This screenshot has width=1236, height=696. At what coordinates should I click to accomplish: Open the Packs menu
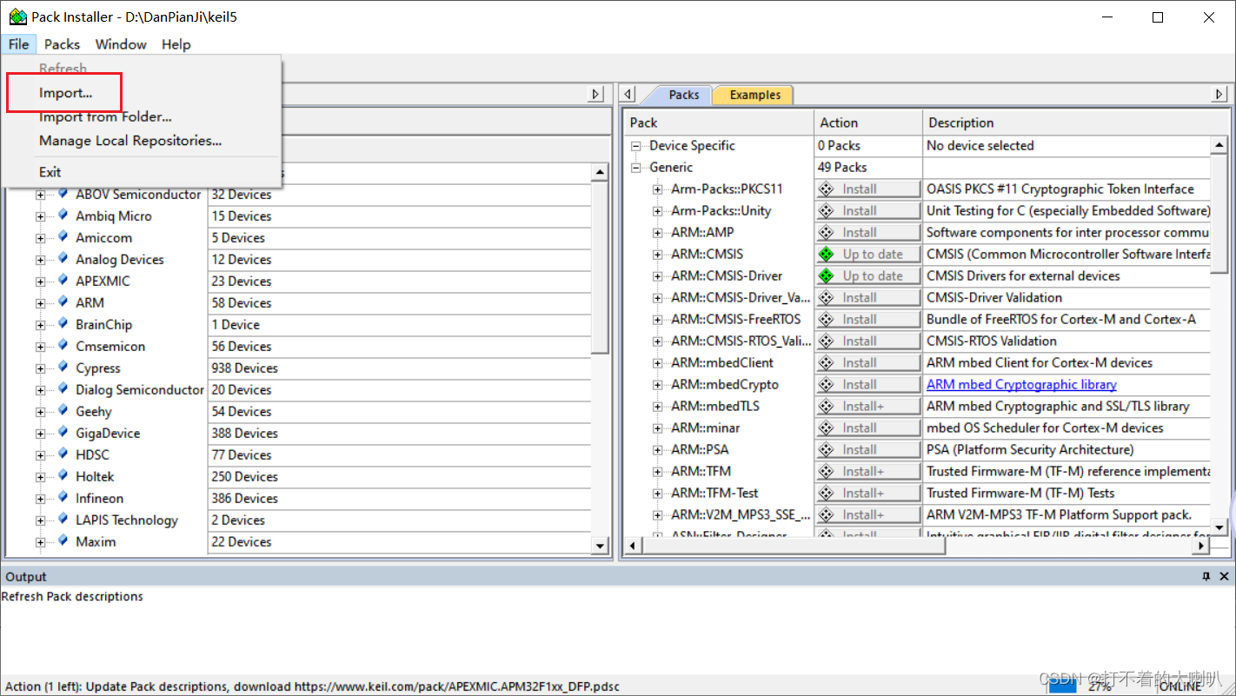click(x=62, y=44)
